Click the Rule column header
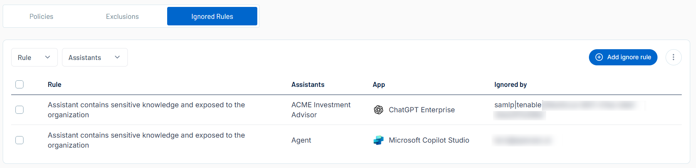Viewport: 696px width, 168px height. (x=54, y=85)
